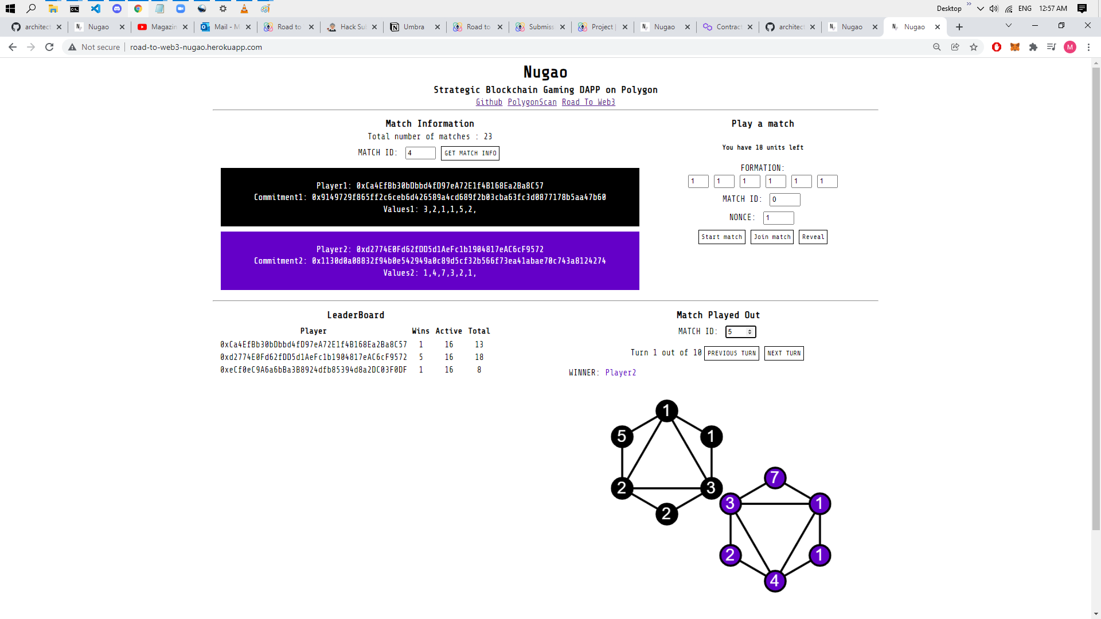Click PREVIOUS TURN playback control
Image resolution: width=1101 pixels, height=619 pixels.
coord(731,353)
